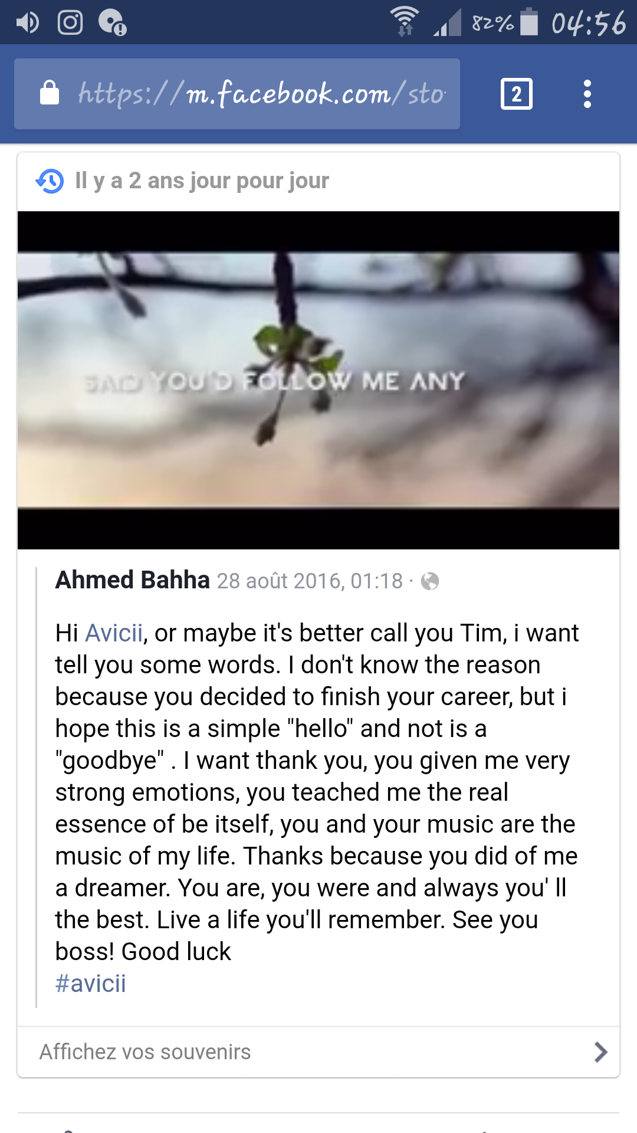Tap the Instagram notification icon
The image size is (637, 1133).
pyautogui.click(x=70, y=22)
